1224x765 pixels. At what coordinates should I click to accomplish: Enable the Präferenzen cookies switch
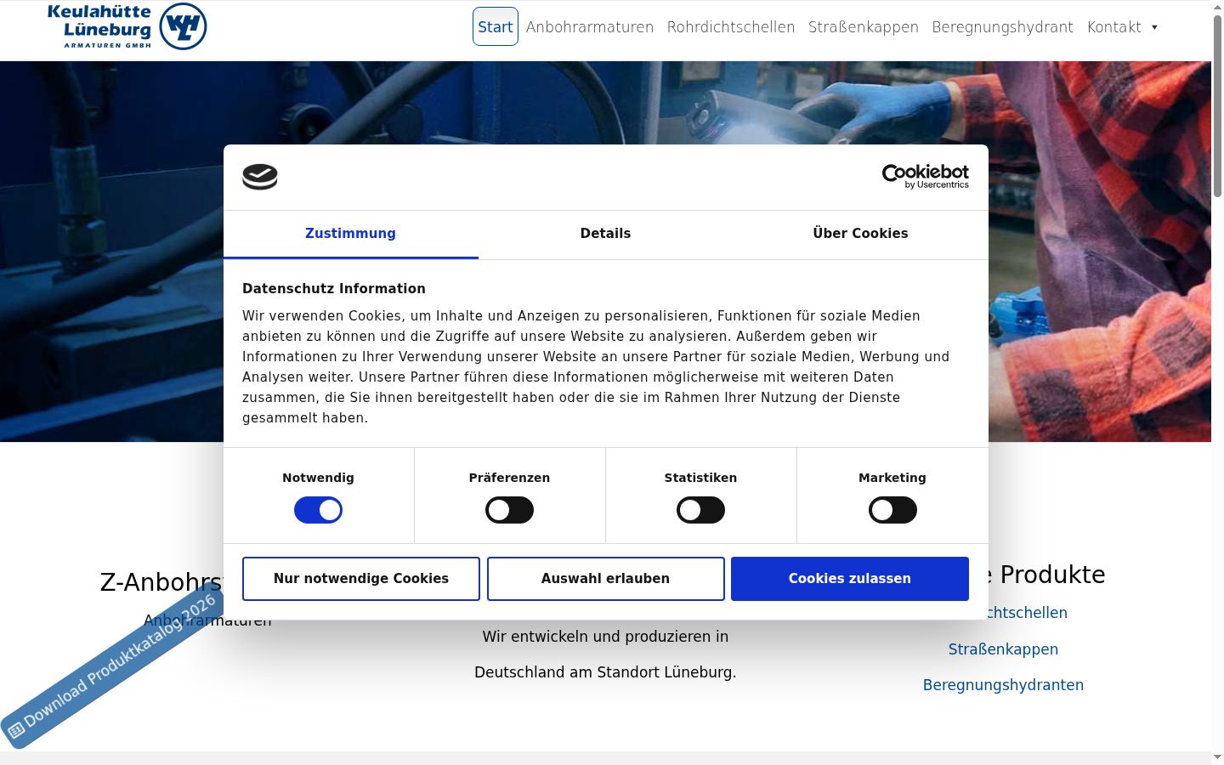(x=509, y=510)
